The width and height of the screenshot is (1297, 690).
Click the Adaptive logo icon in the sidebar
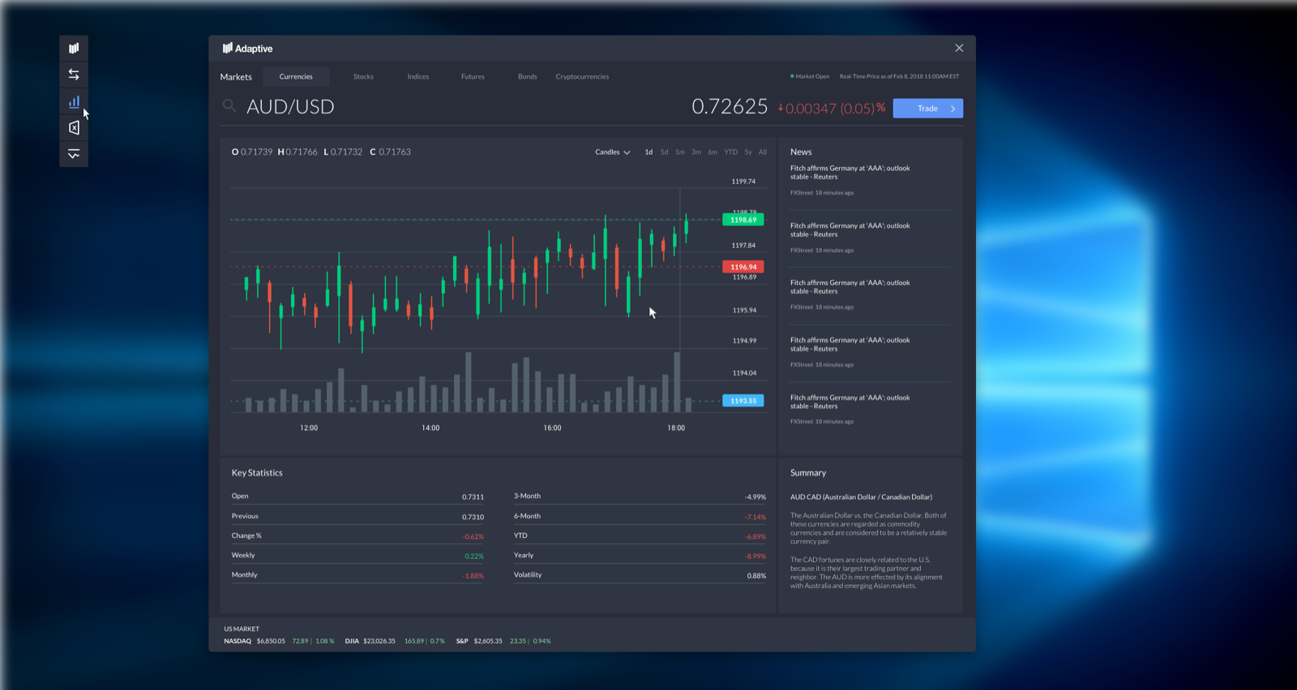[x=74, y=49]
